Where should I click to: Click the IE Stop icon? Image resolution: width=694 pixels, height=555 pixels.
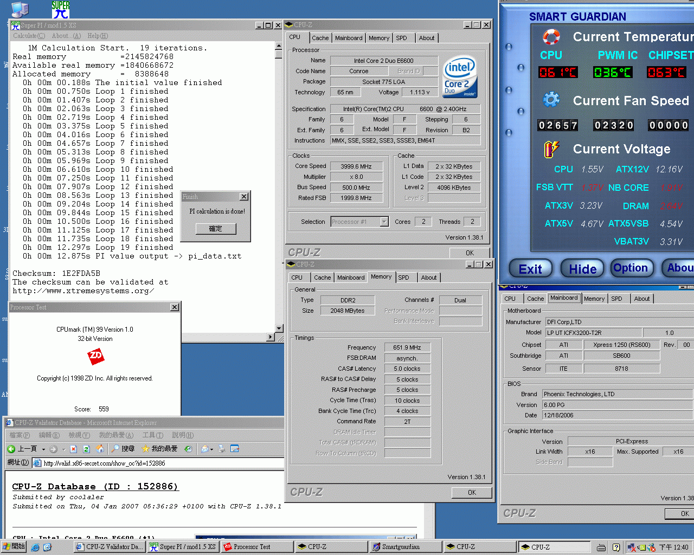pos(74,449)
